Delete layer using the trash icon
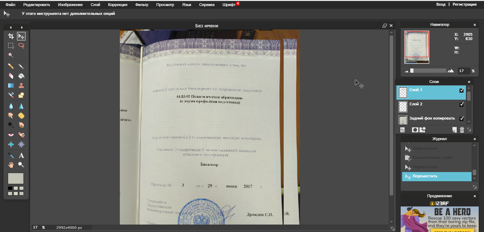484x232 pixels. pos(462,130)
